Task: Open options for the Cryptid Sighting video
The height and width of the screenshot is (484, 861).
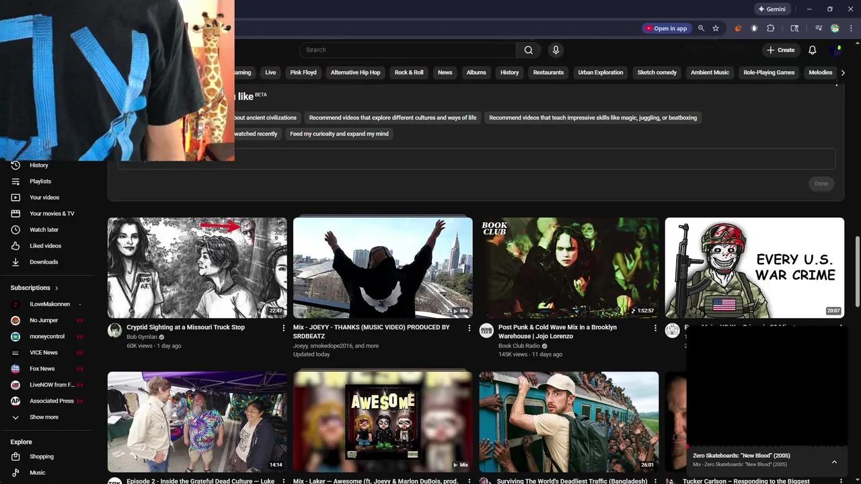Action: [x=283, y=328]
